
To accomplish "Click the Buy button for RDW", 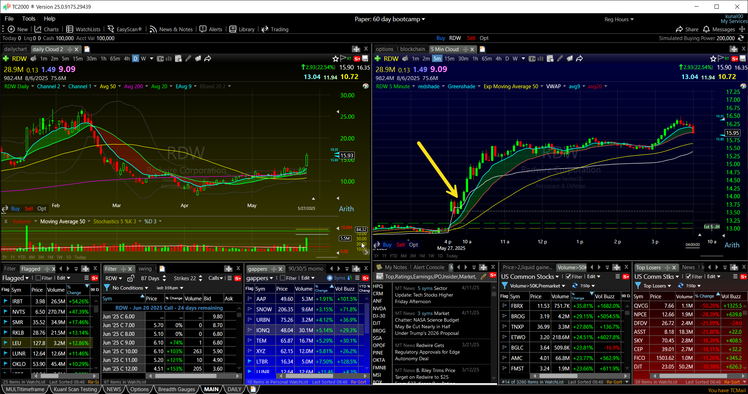I will pos(441,38).
